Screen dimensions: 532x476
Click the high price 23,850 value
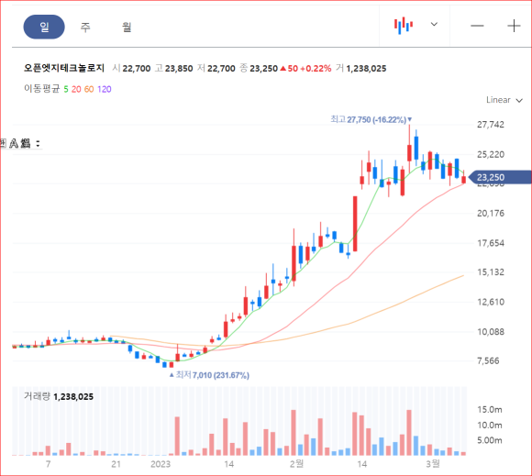(179, 69)
